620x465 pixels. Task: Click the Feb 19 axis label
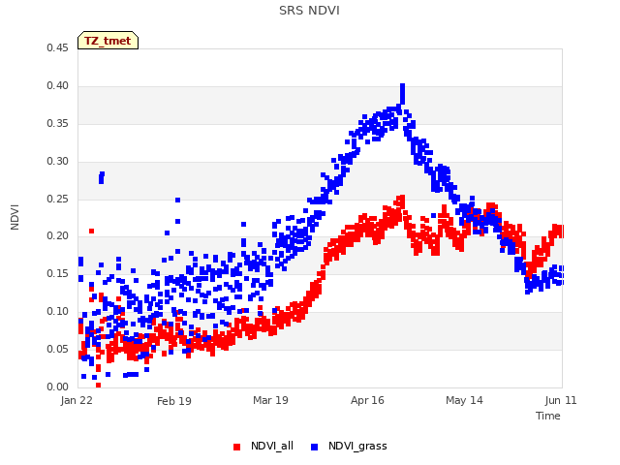pos(174,401)
